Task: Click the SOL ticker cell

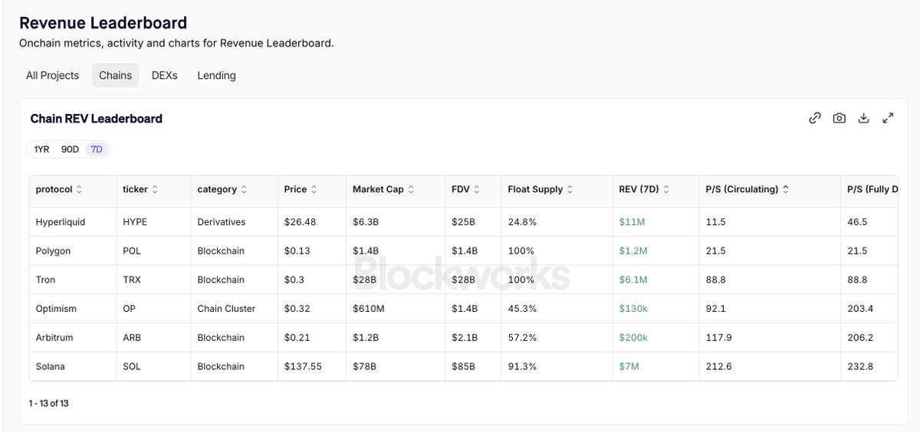Action: coord(132,367)
